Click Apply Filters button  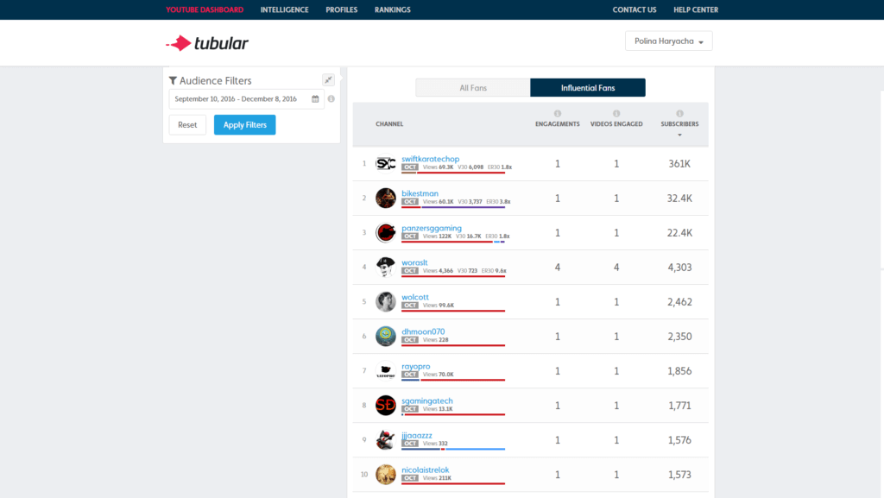coord(244,125)
